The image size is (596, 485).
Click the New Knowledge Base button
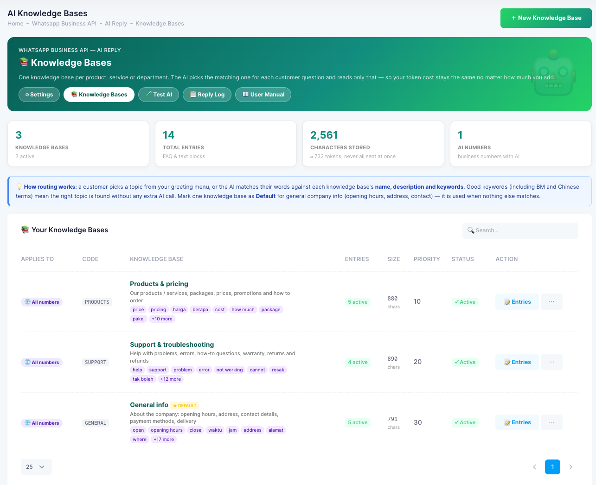pyautogui.click(x=546, y=18)
